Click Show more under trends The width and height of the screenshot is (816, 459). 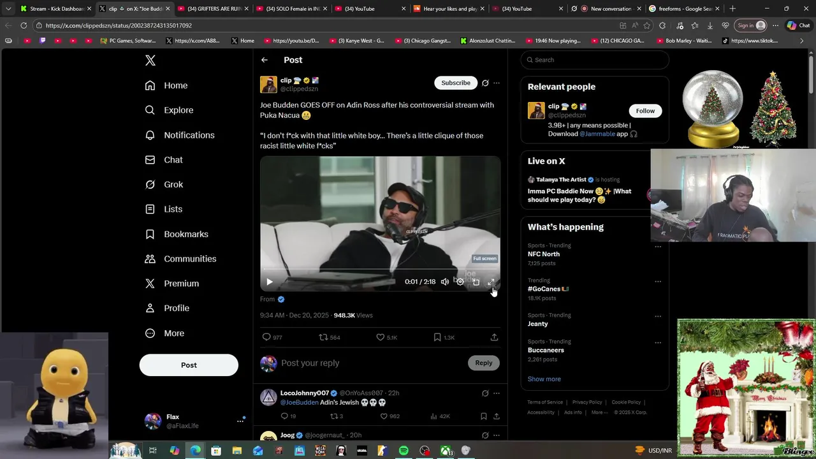coord(544,379)
